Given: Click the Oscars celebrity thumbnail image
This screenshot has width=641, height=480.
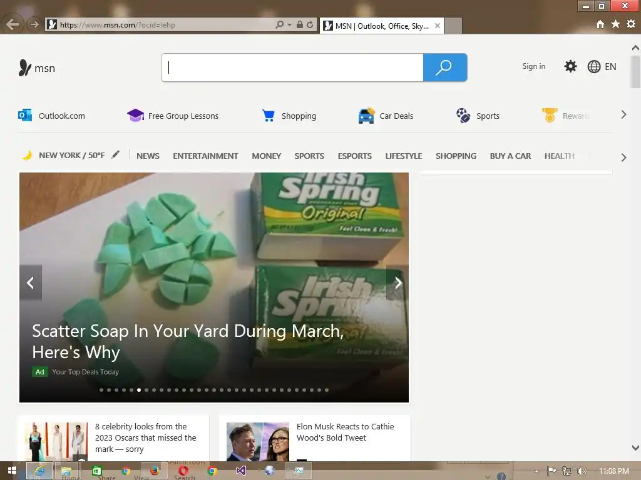Looking at the screenshot, I should point(56,442).
